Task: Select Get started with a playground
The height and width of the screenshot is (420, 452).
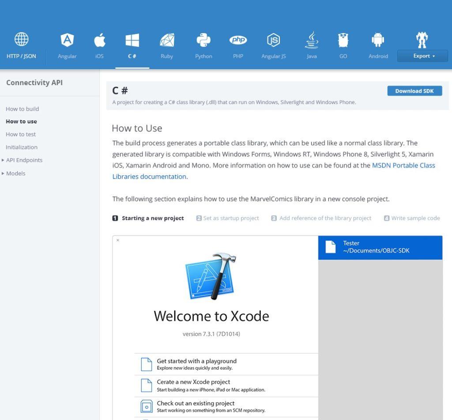Action: (226, 364)
